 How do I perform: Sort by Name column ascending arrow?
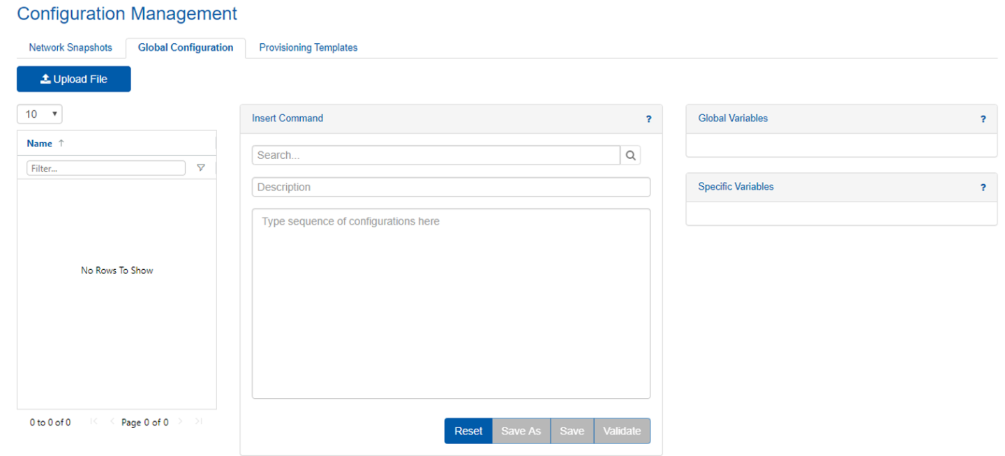pyautogui.click(x=61, y=143)
